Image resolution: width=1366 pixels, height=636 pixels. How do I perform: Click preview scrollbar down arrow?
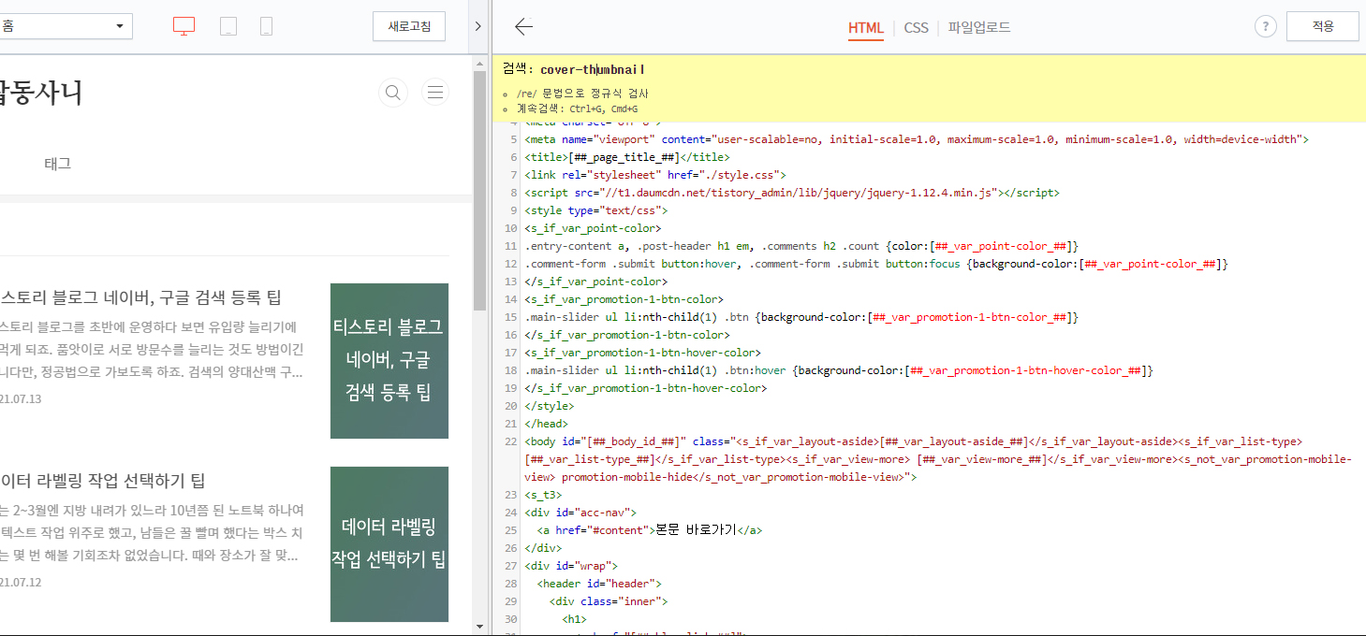click(x=480, y=628)
